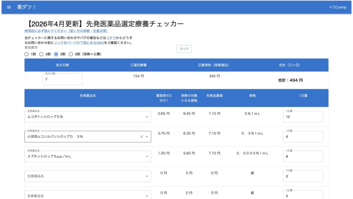Viewport: 353px width, 199px height.
Task: Edit the 1日量 field for メプチンシロップ
Action: tap(303, 157)
